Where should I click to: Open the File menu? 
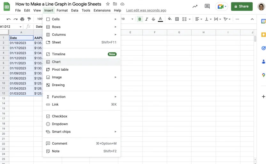18,11
